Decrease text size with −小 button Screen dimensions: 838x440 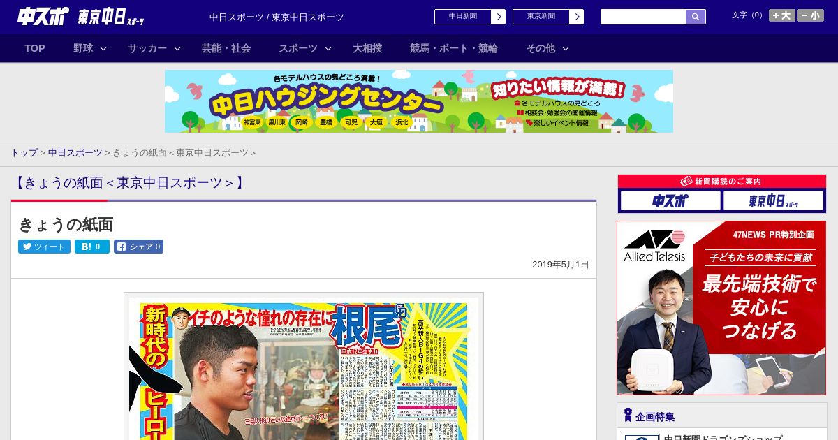pos(811,15)
